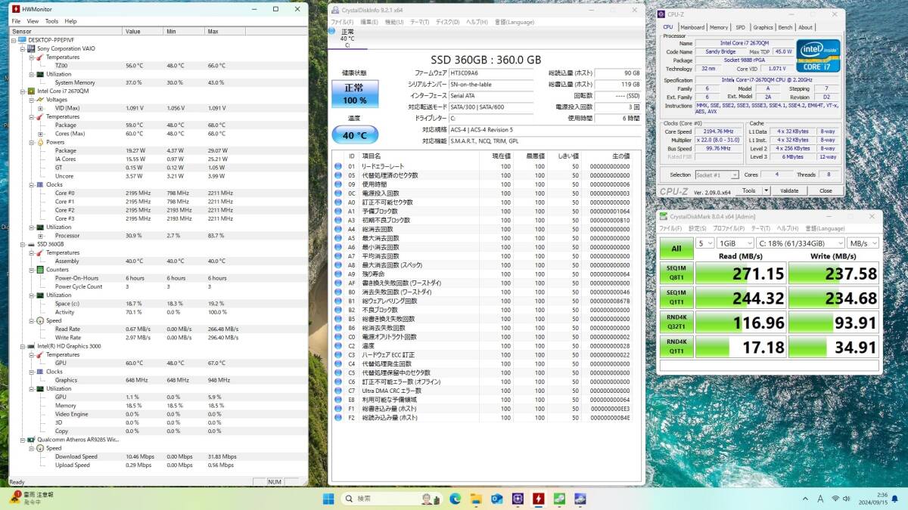Open 言語(Language) menu in CrystalDiskMark
The image size is (908, 510).
click(825, 228)
